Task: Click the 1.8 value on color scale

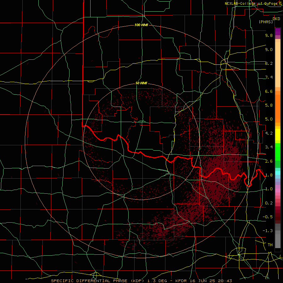Action: [269, 175]
